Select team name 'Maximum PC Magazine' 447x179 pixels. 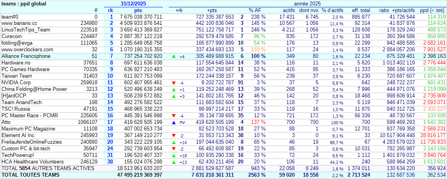28,129
